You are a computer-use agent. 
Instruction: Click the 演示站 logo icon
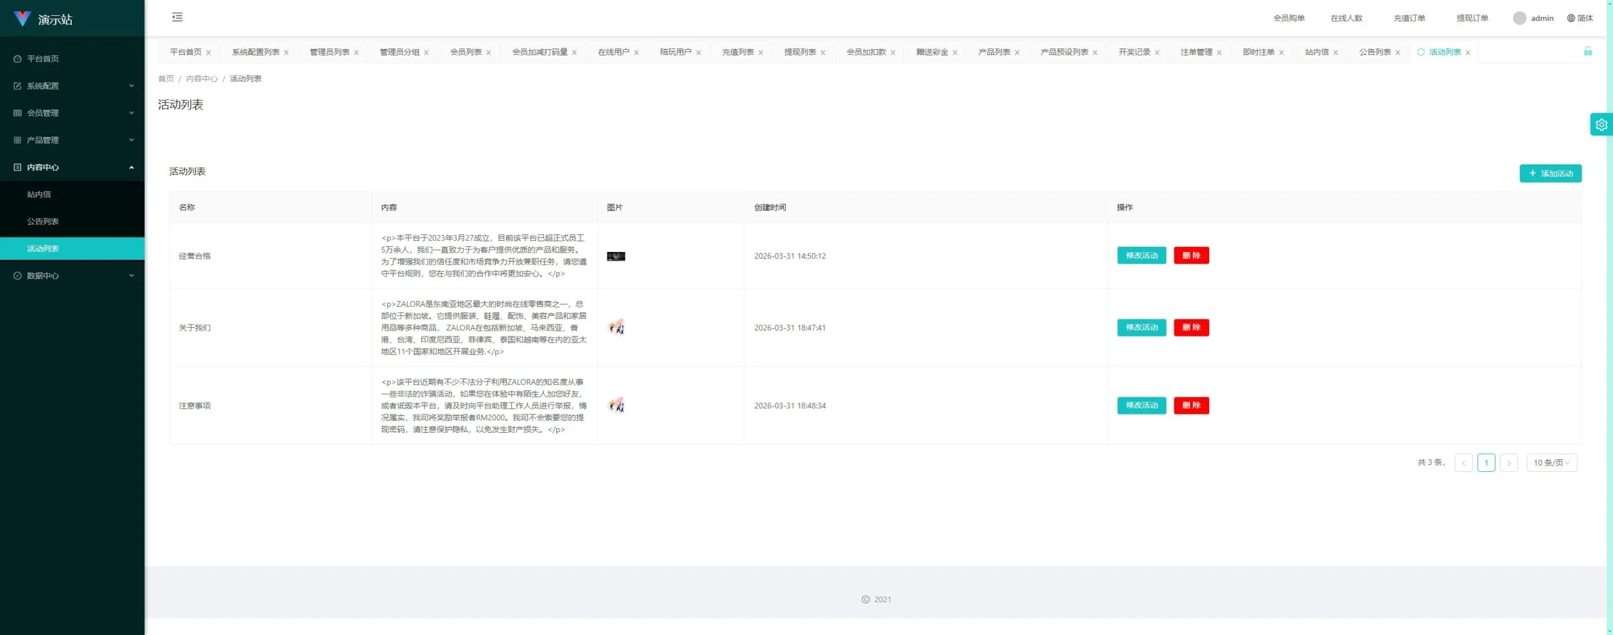22,19
